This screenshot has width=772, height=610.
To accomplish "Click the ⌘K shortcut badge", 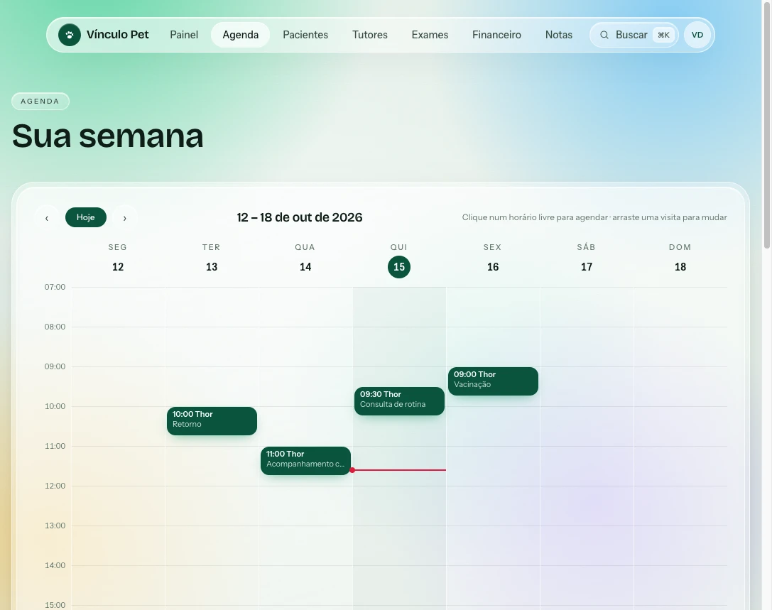I will click(663, 35).
